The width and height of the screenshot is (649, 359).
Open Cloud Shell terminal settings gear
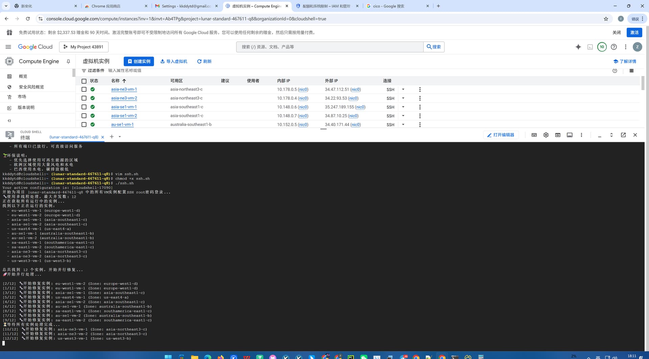pos(546,135)
